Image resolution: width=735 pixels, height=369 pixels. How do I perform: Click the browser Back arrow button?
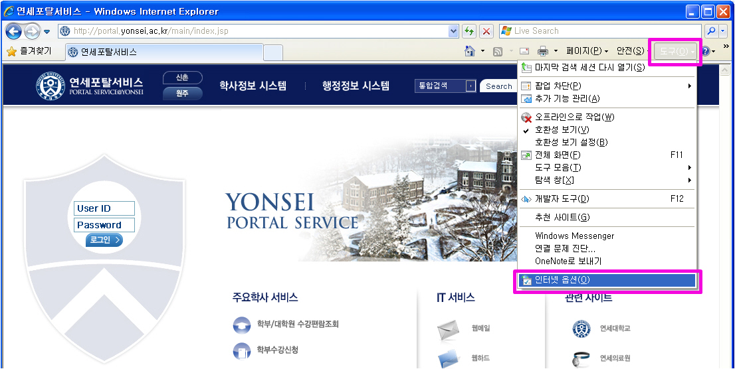tap(14, 31)
